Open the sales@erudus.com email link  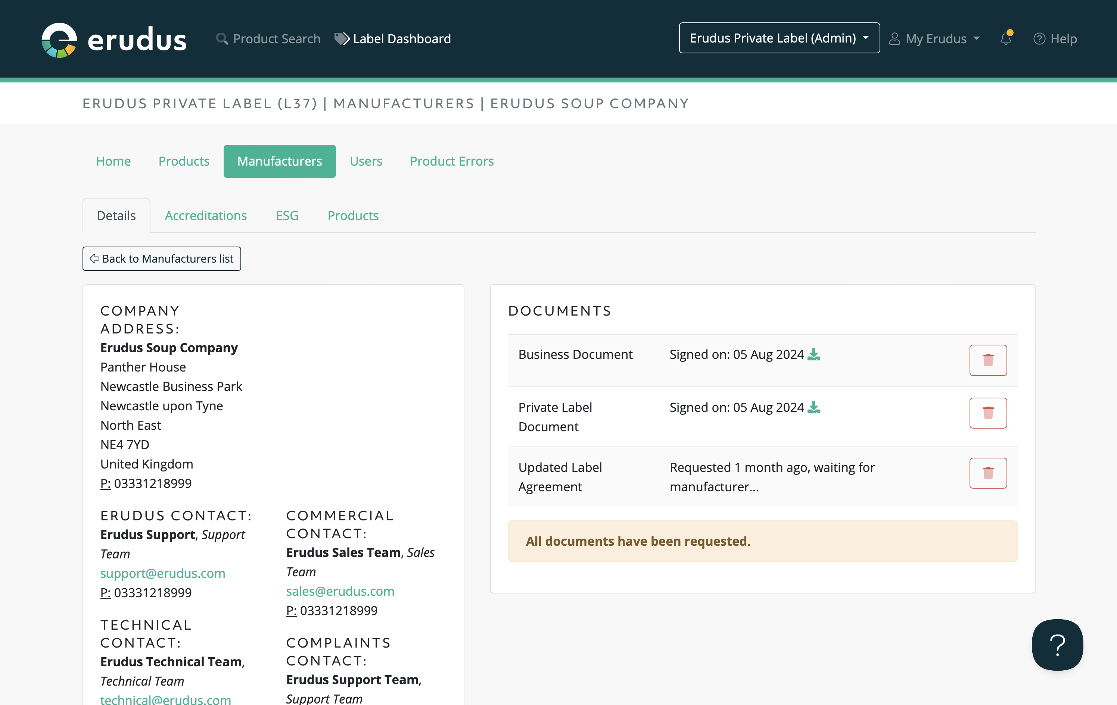(340, 591)
